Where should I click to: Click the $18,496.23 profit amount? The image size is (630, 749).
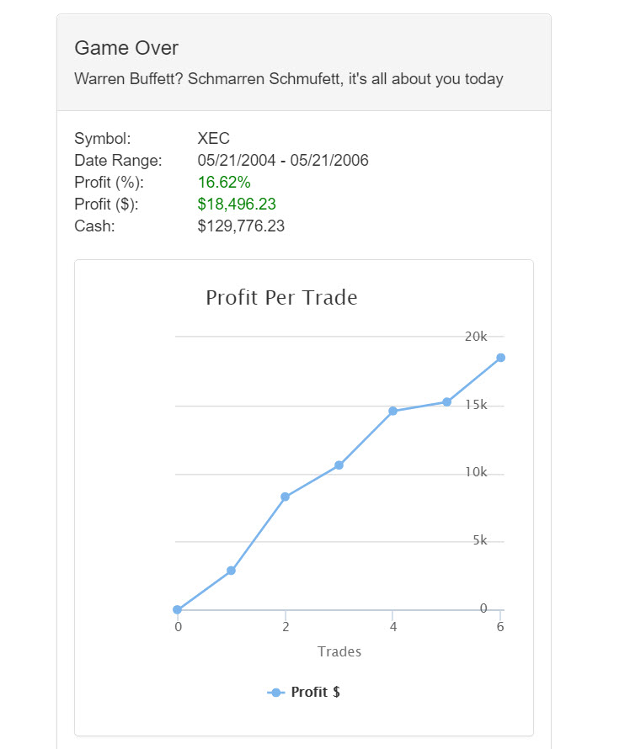pos(237,204)
